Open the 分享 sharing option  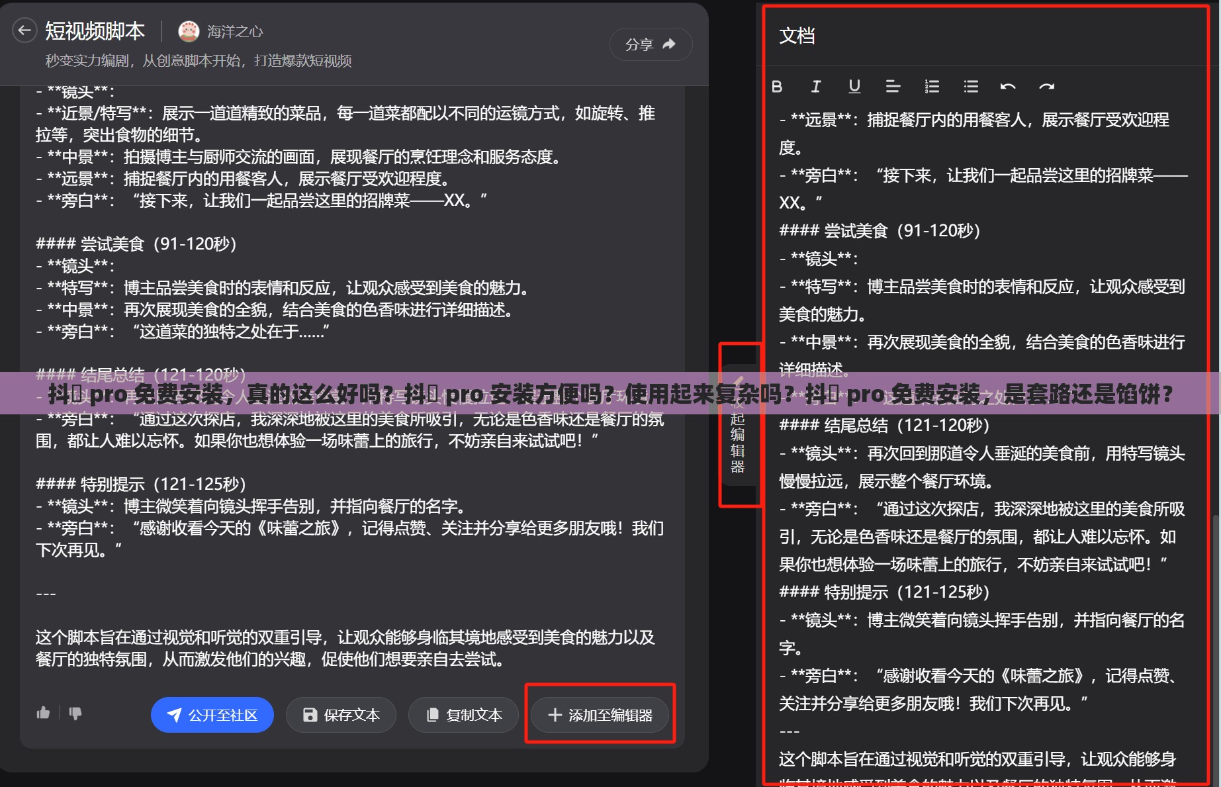point(651,44)
